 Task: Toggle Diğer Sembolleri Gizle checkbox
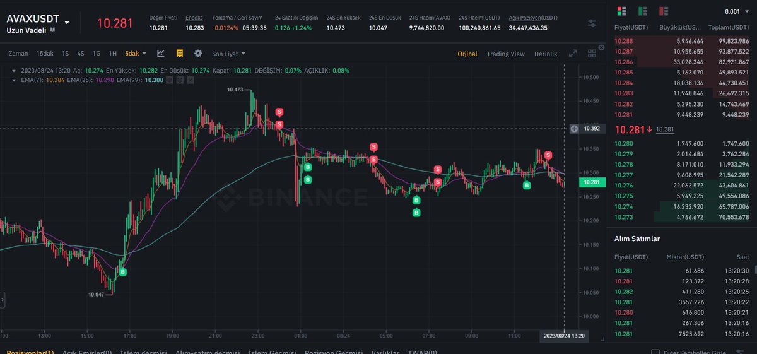(x=655, y=352)
